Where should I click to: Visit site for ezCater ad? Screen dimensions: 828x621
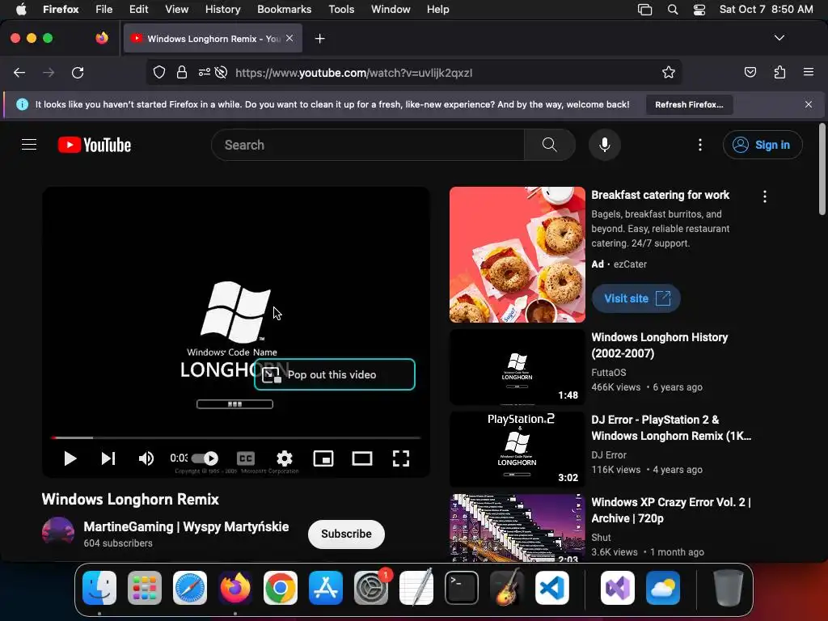click(636, 298)
